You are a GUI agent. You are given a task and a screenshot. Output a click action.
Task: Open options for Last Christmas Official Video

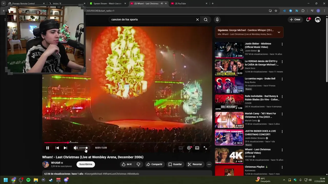click(x=282, y=150)
